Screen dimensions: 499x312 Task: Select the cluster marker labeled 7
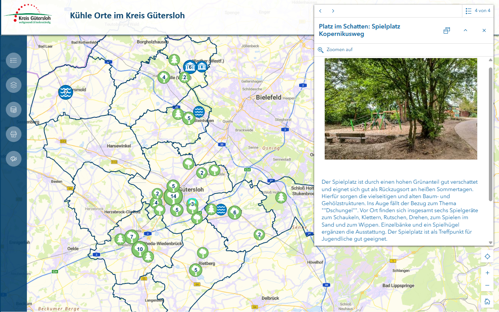pyautogui.click(x=132, y=237)
